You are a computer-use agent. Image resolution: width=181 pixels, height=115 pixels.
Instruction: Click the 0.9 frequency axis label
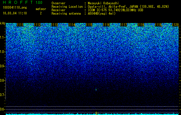(x=2, y=66)
